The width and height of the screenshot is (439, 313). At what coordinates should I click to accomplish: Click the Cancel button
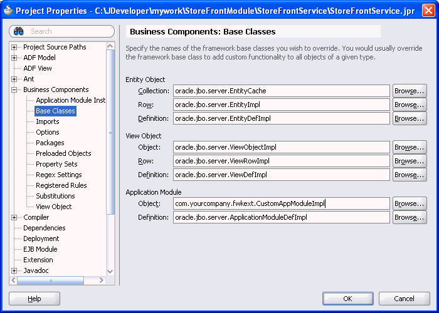coord(405,299)
